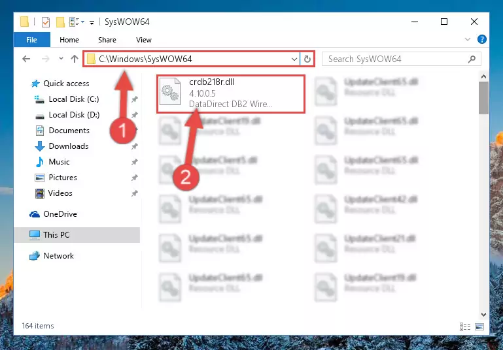Close the SysWOW64 window

pos(474,22)
